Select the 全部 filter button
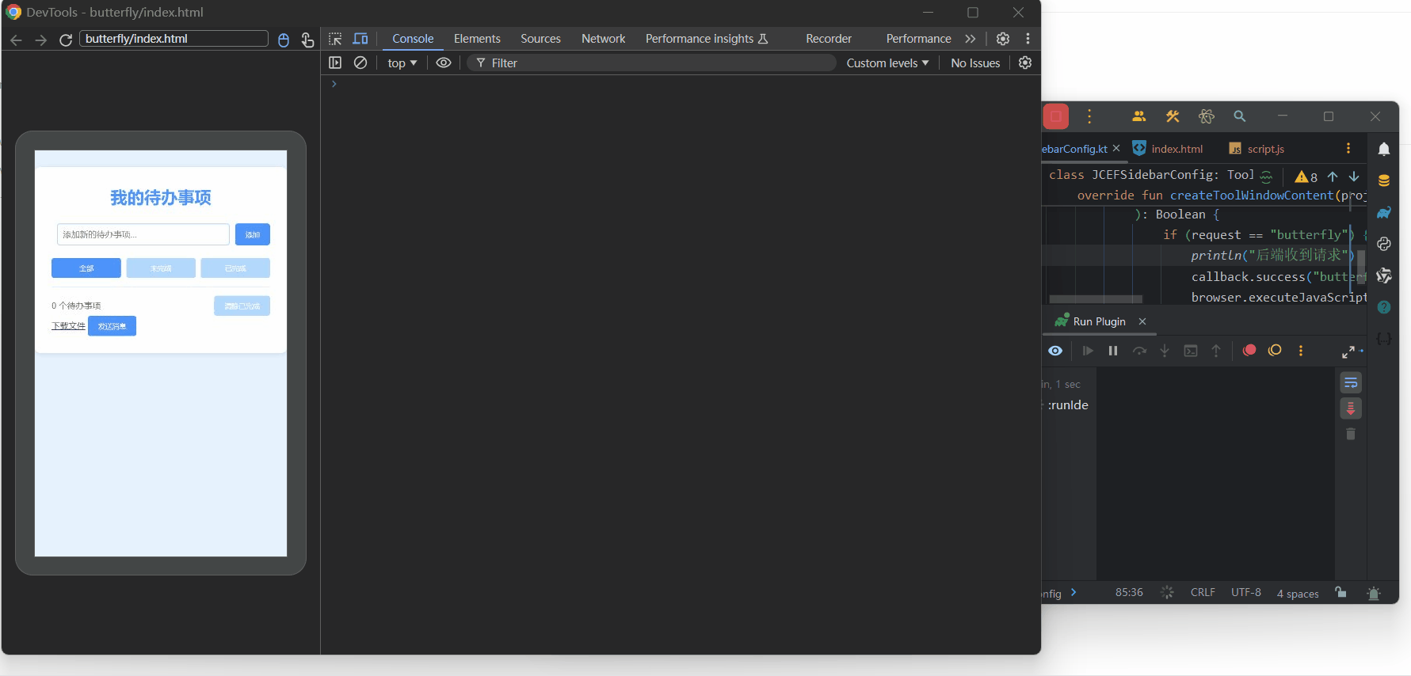 pos(86,268)
